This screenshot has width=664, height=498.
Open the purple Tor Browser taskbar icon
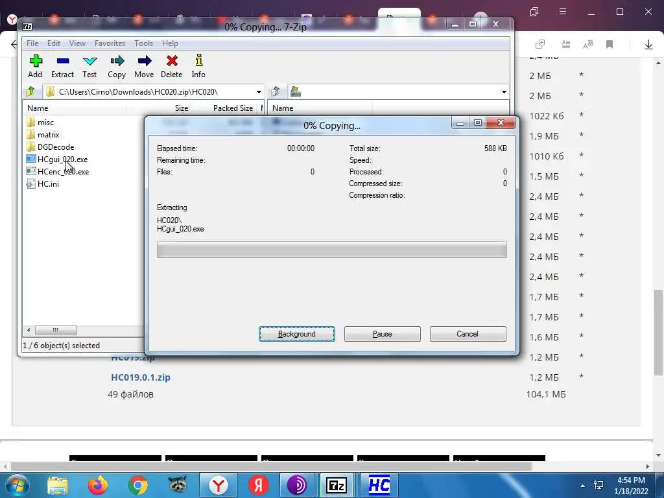pos(297,485)
